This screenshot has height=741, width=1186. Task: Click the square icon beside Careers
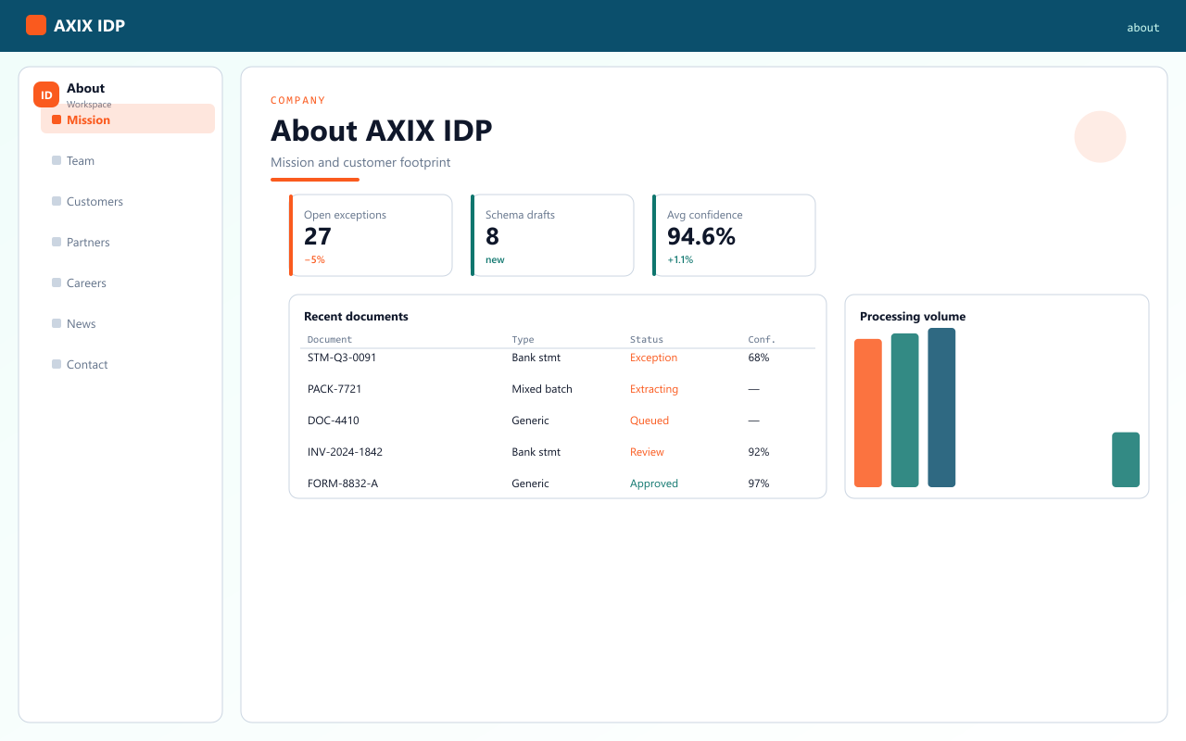(x=57, y=283)
